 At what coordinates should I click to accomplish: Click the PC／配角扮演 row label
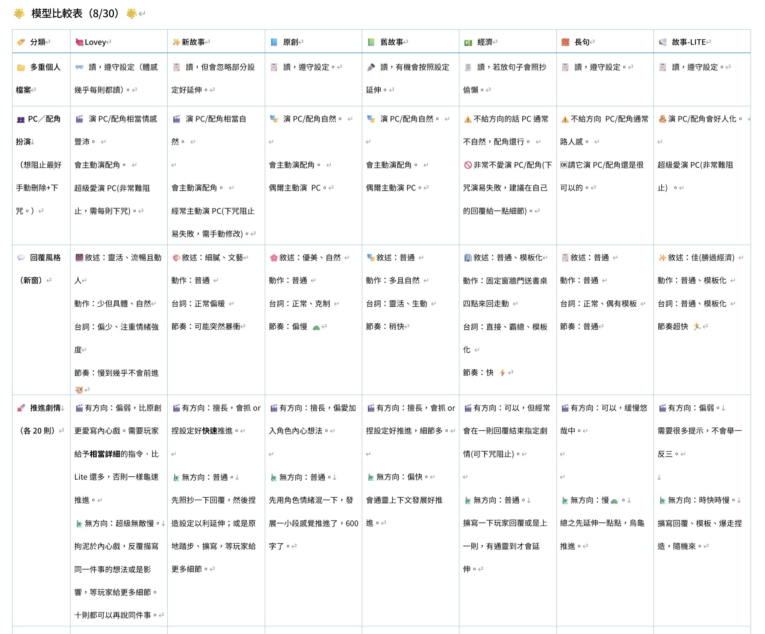pos(44,119)
